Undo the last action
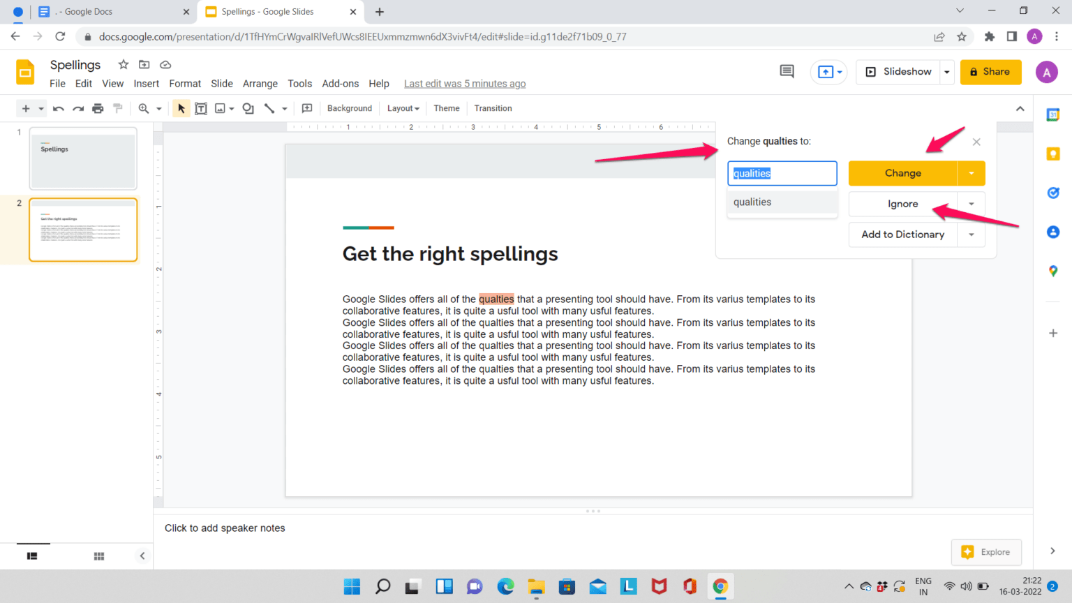Screen dimensions: 1072x603 [x=58, y=108]
